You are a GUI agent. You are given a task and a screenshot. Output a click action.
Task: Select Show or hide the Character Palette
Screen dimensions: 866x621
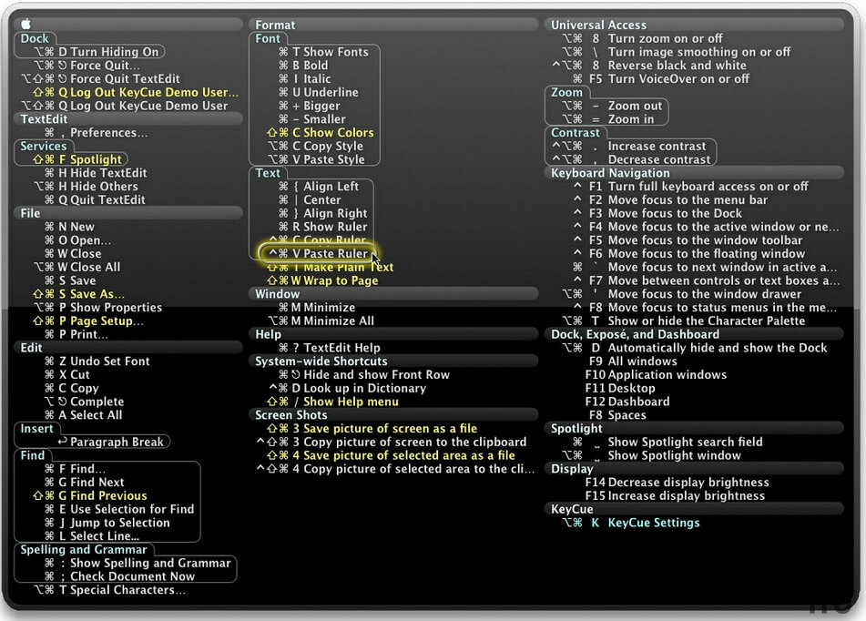click(683, 321)
